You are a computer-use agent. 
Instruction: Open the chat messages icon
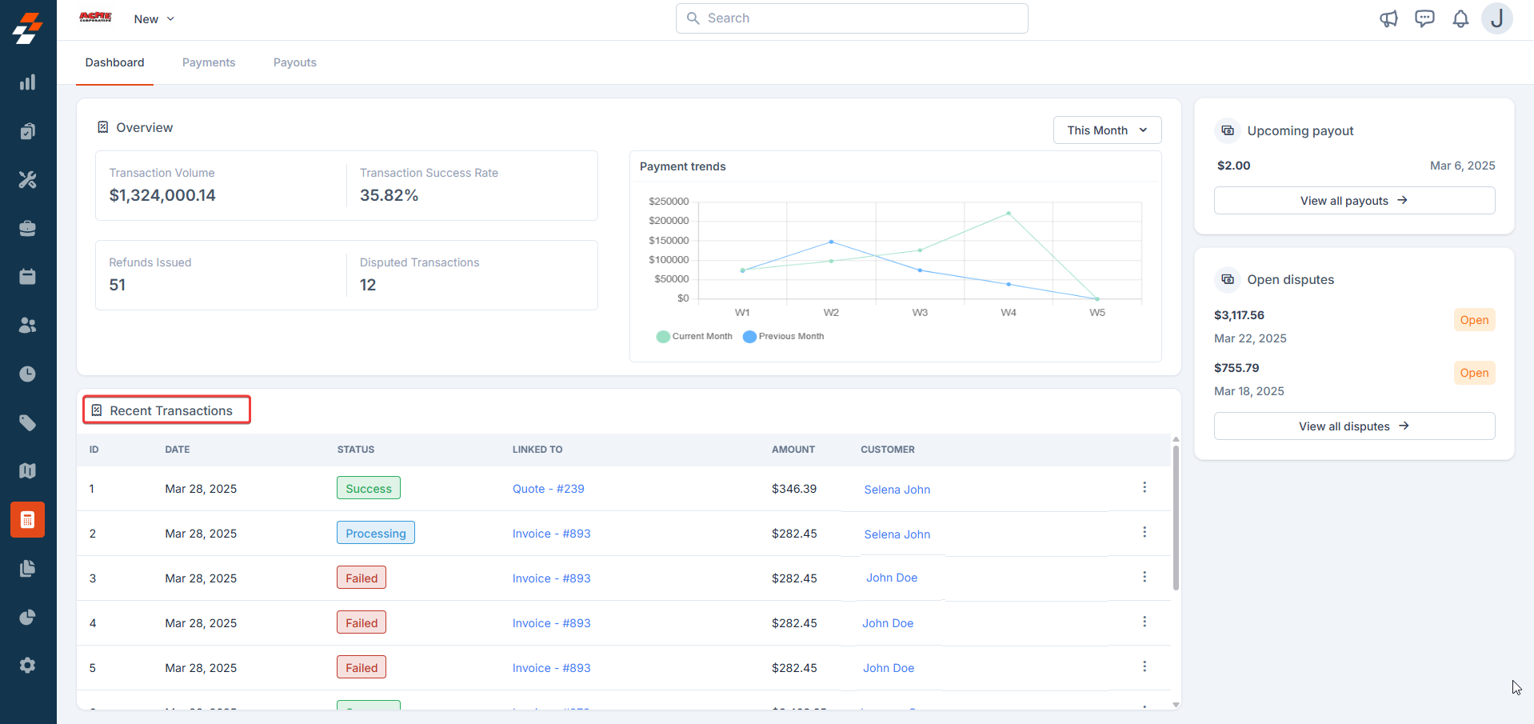pyautogui.click(x=1424, y=18)
